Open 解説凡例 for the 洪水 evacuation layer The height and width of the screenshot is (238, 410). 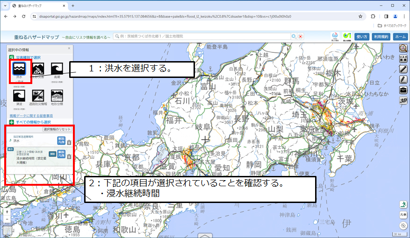pos(61,140)
